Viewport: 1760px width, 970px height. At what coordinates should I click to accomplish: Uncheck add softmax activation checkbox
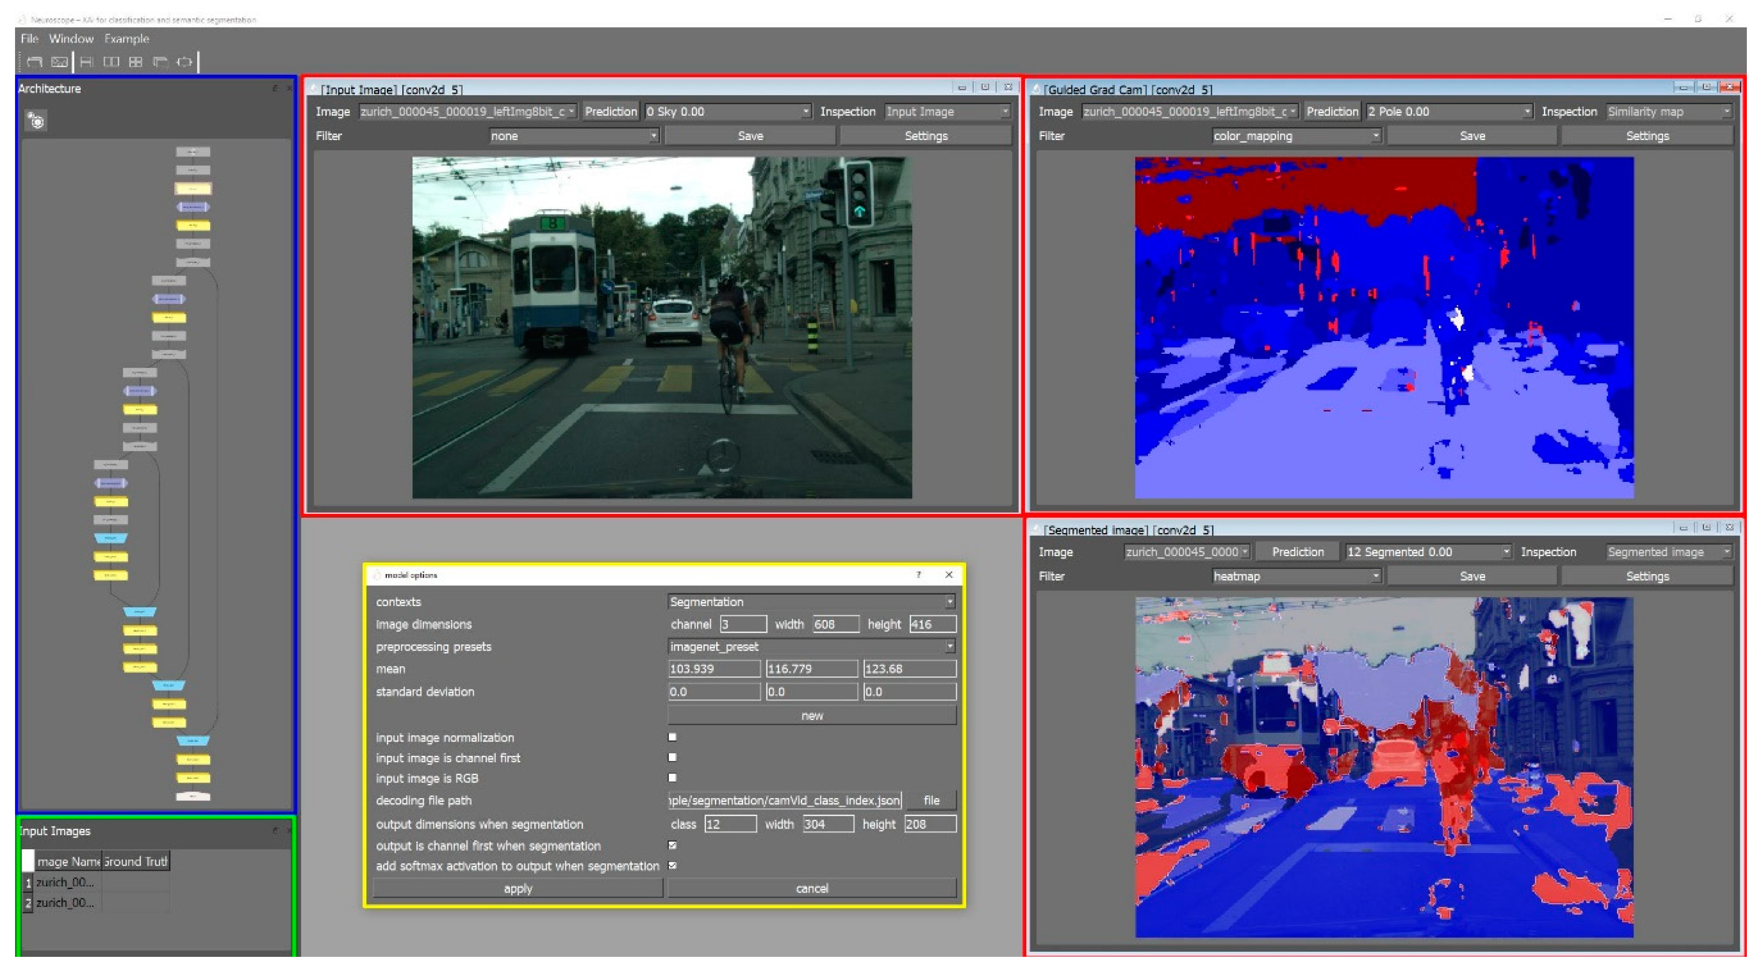tap(673, 866)
